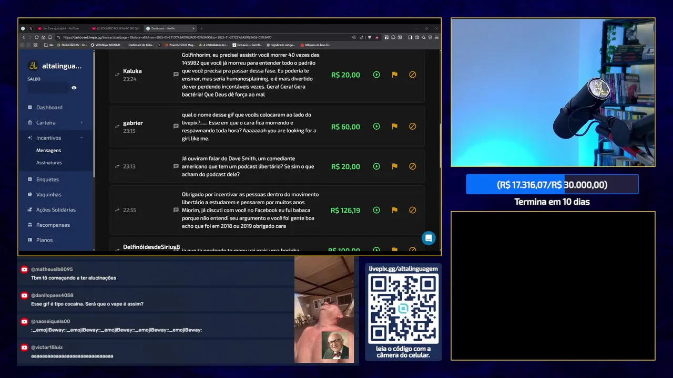
Task: Click the transfer icon beside 22:55
Action: tap(117, 210)
